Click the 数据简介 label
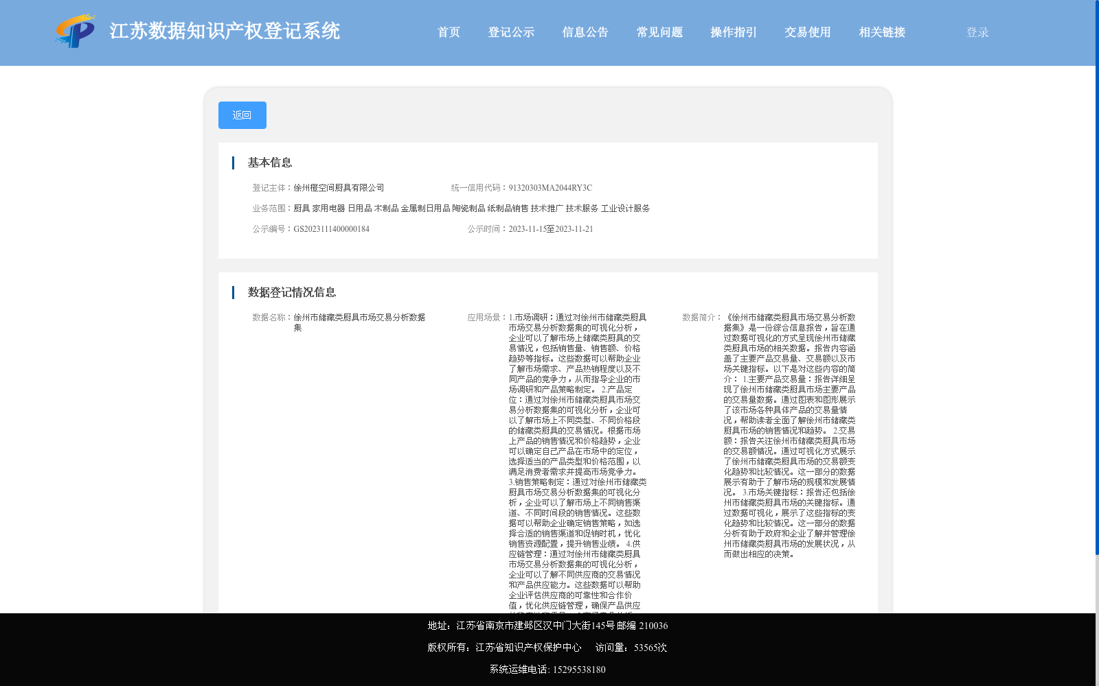Screen dimensions: 1099x686 pyautogui.click(x=702, y=318)
